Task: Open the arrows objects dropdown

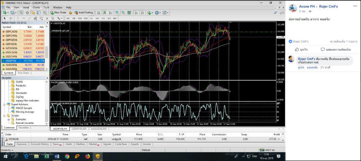Action: (x=60, y=19)
